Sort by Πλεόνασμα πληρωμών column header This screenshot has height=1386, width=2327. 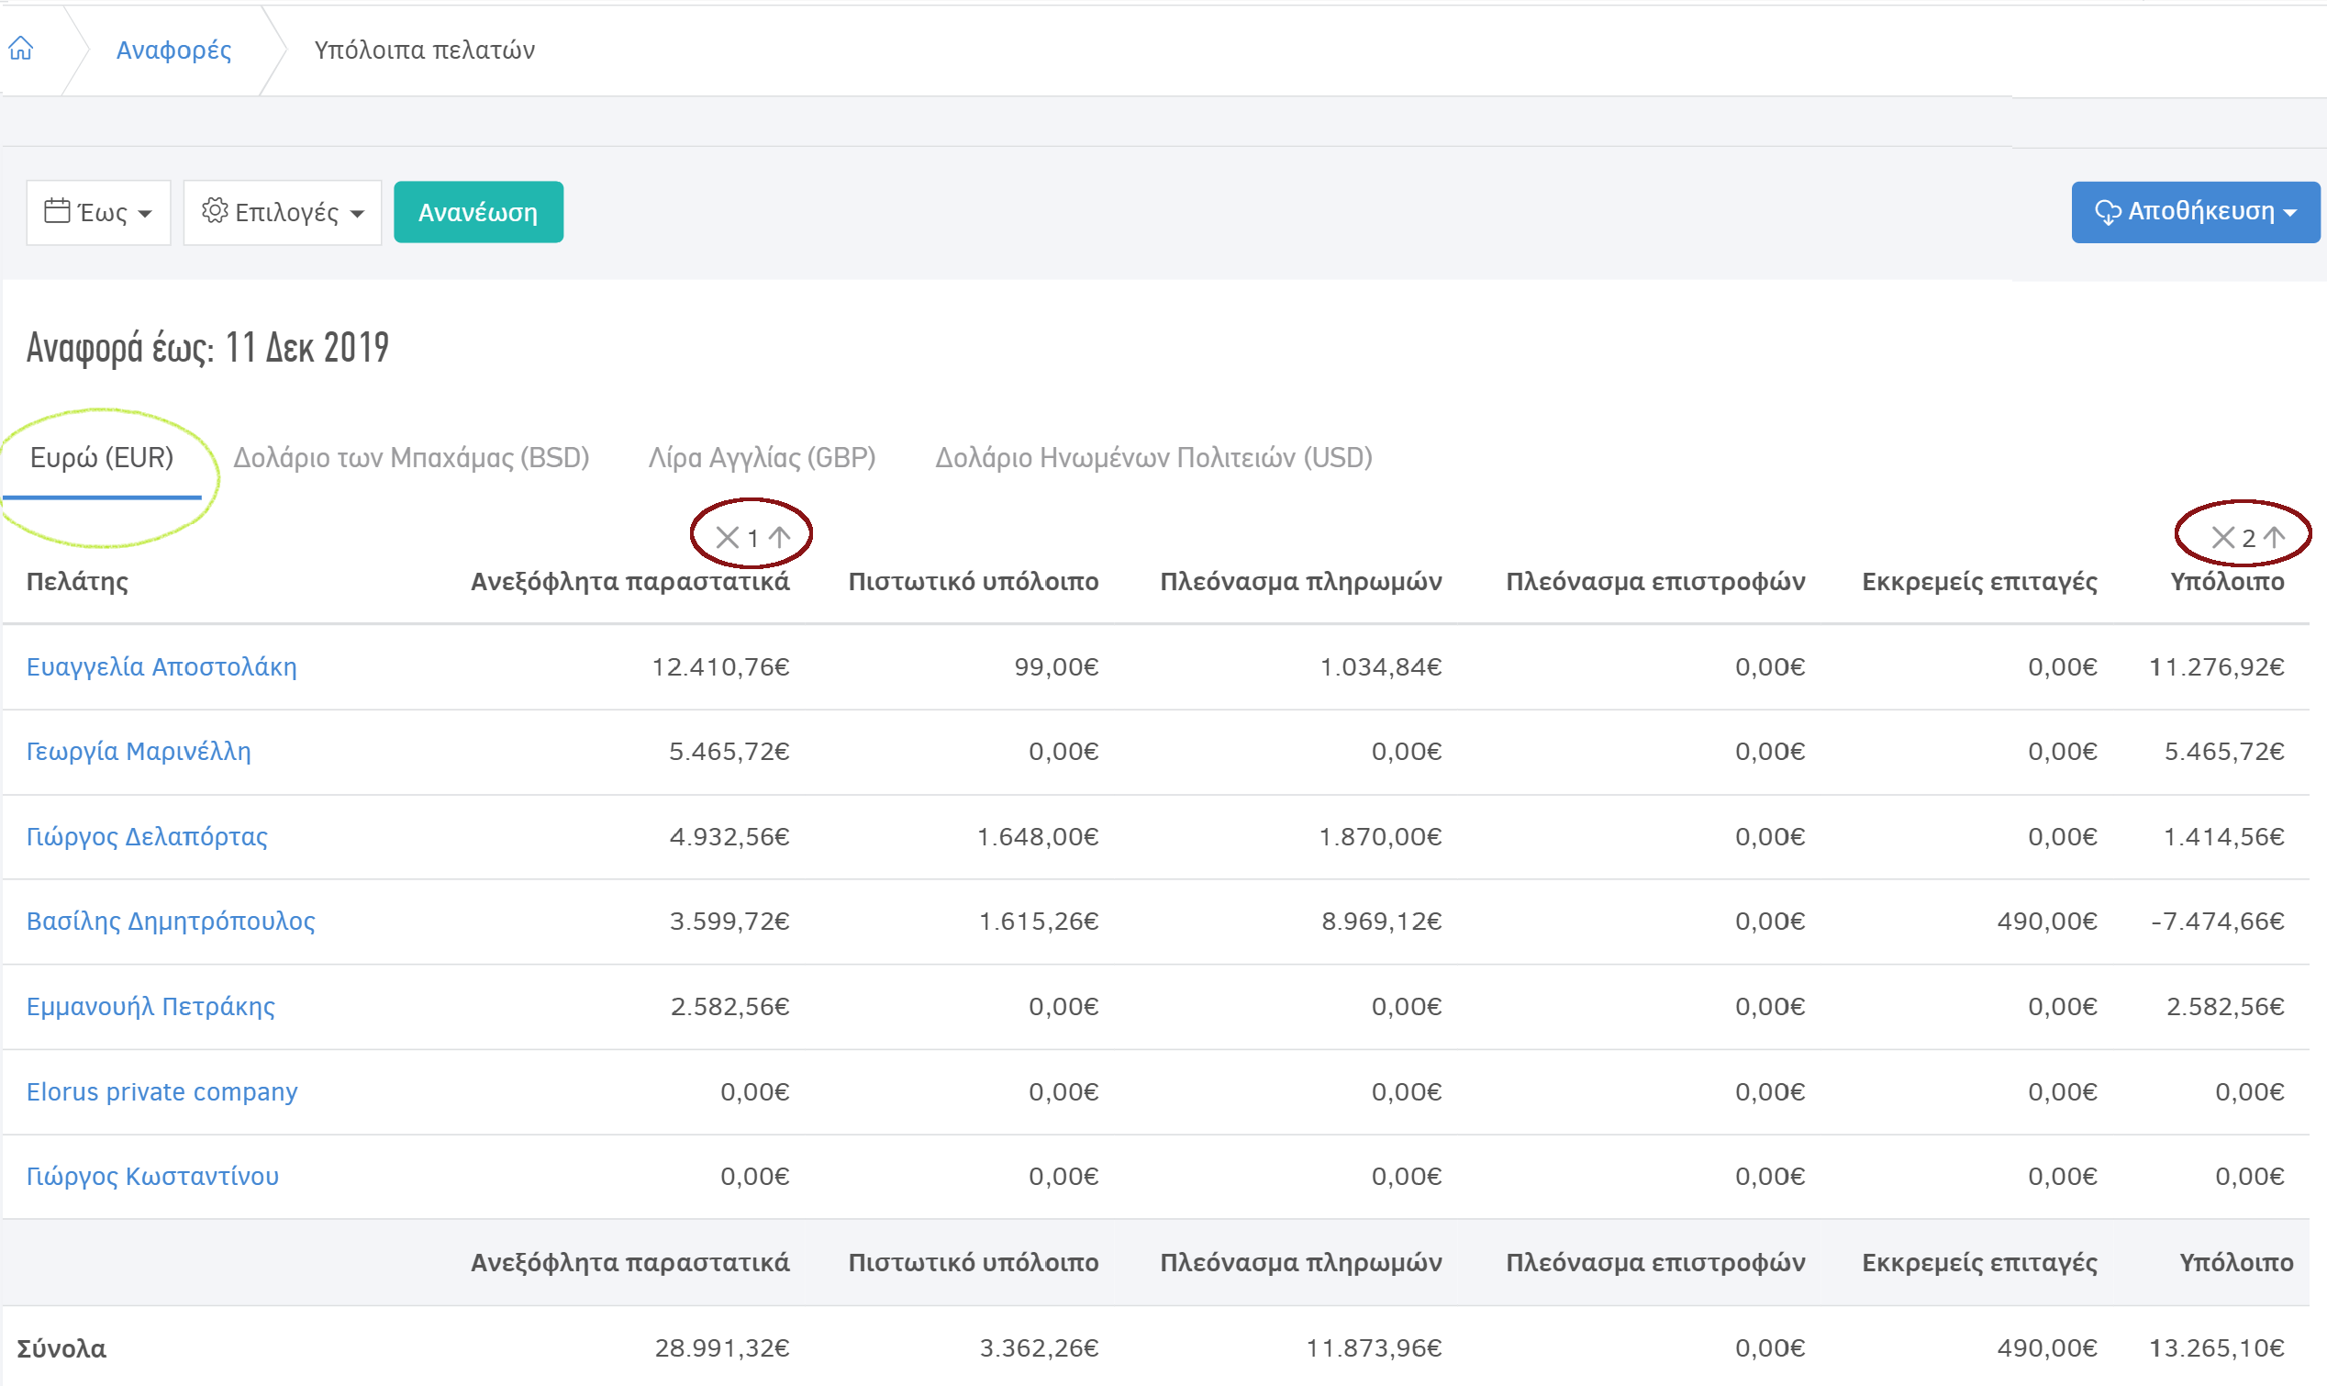(1301, 582)
